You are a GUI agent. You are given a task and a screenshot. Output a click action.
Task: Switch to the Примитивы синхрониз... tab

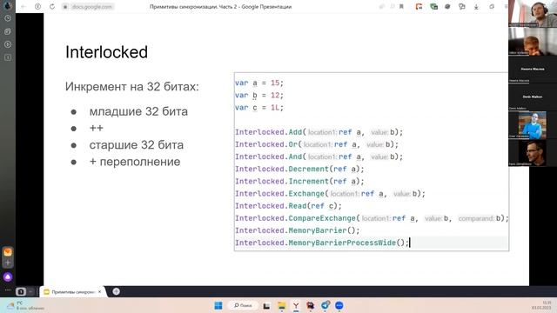(72, 292)
